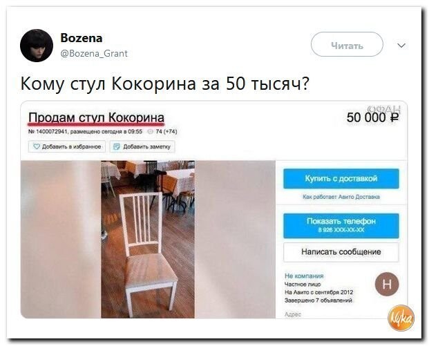429x346 pixels.
Task: Click the orange Nyka logo badge
Action: point(401,318)
